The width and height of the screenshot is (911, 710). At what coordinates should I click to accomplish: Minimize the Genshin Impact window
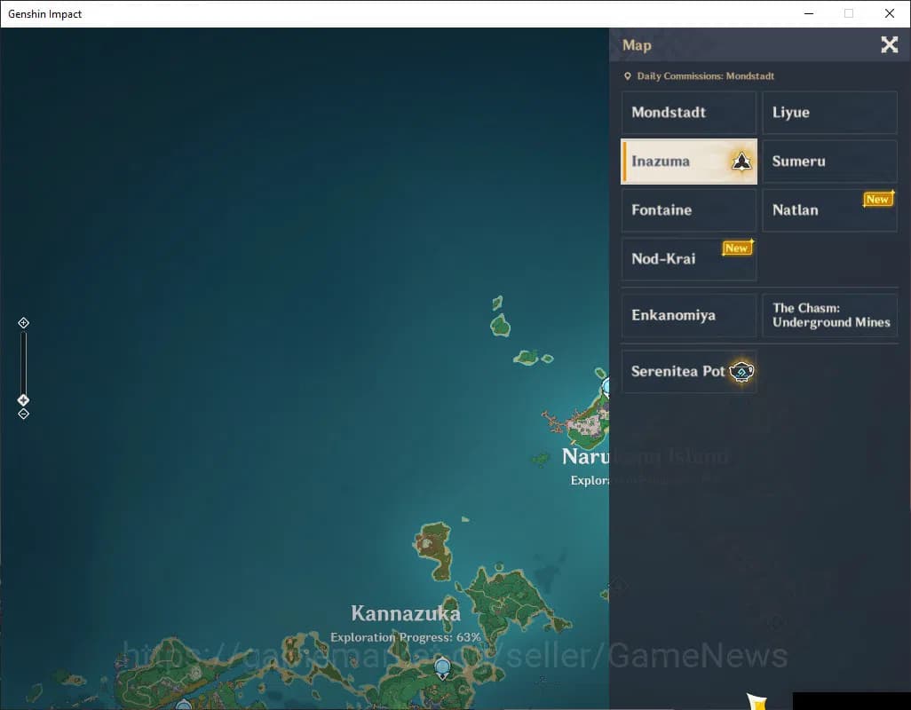tap(809, 13)
